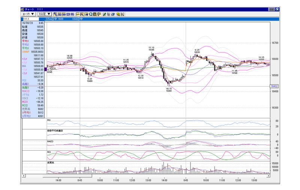The width and height of the screenshot is (300, 190).
Task: Click the 始値 row in data panel
Action: [x=33, y=27]
